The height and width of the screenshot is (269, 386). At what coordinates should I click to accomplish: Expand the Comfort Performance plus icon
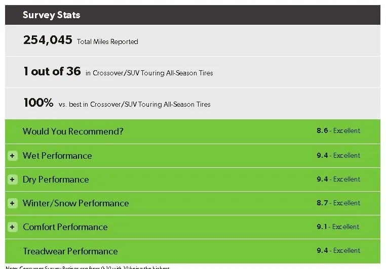coord(12,227)
